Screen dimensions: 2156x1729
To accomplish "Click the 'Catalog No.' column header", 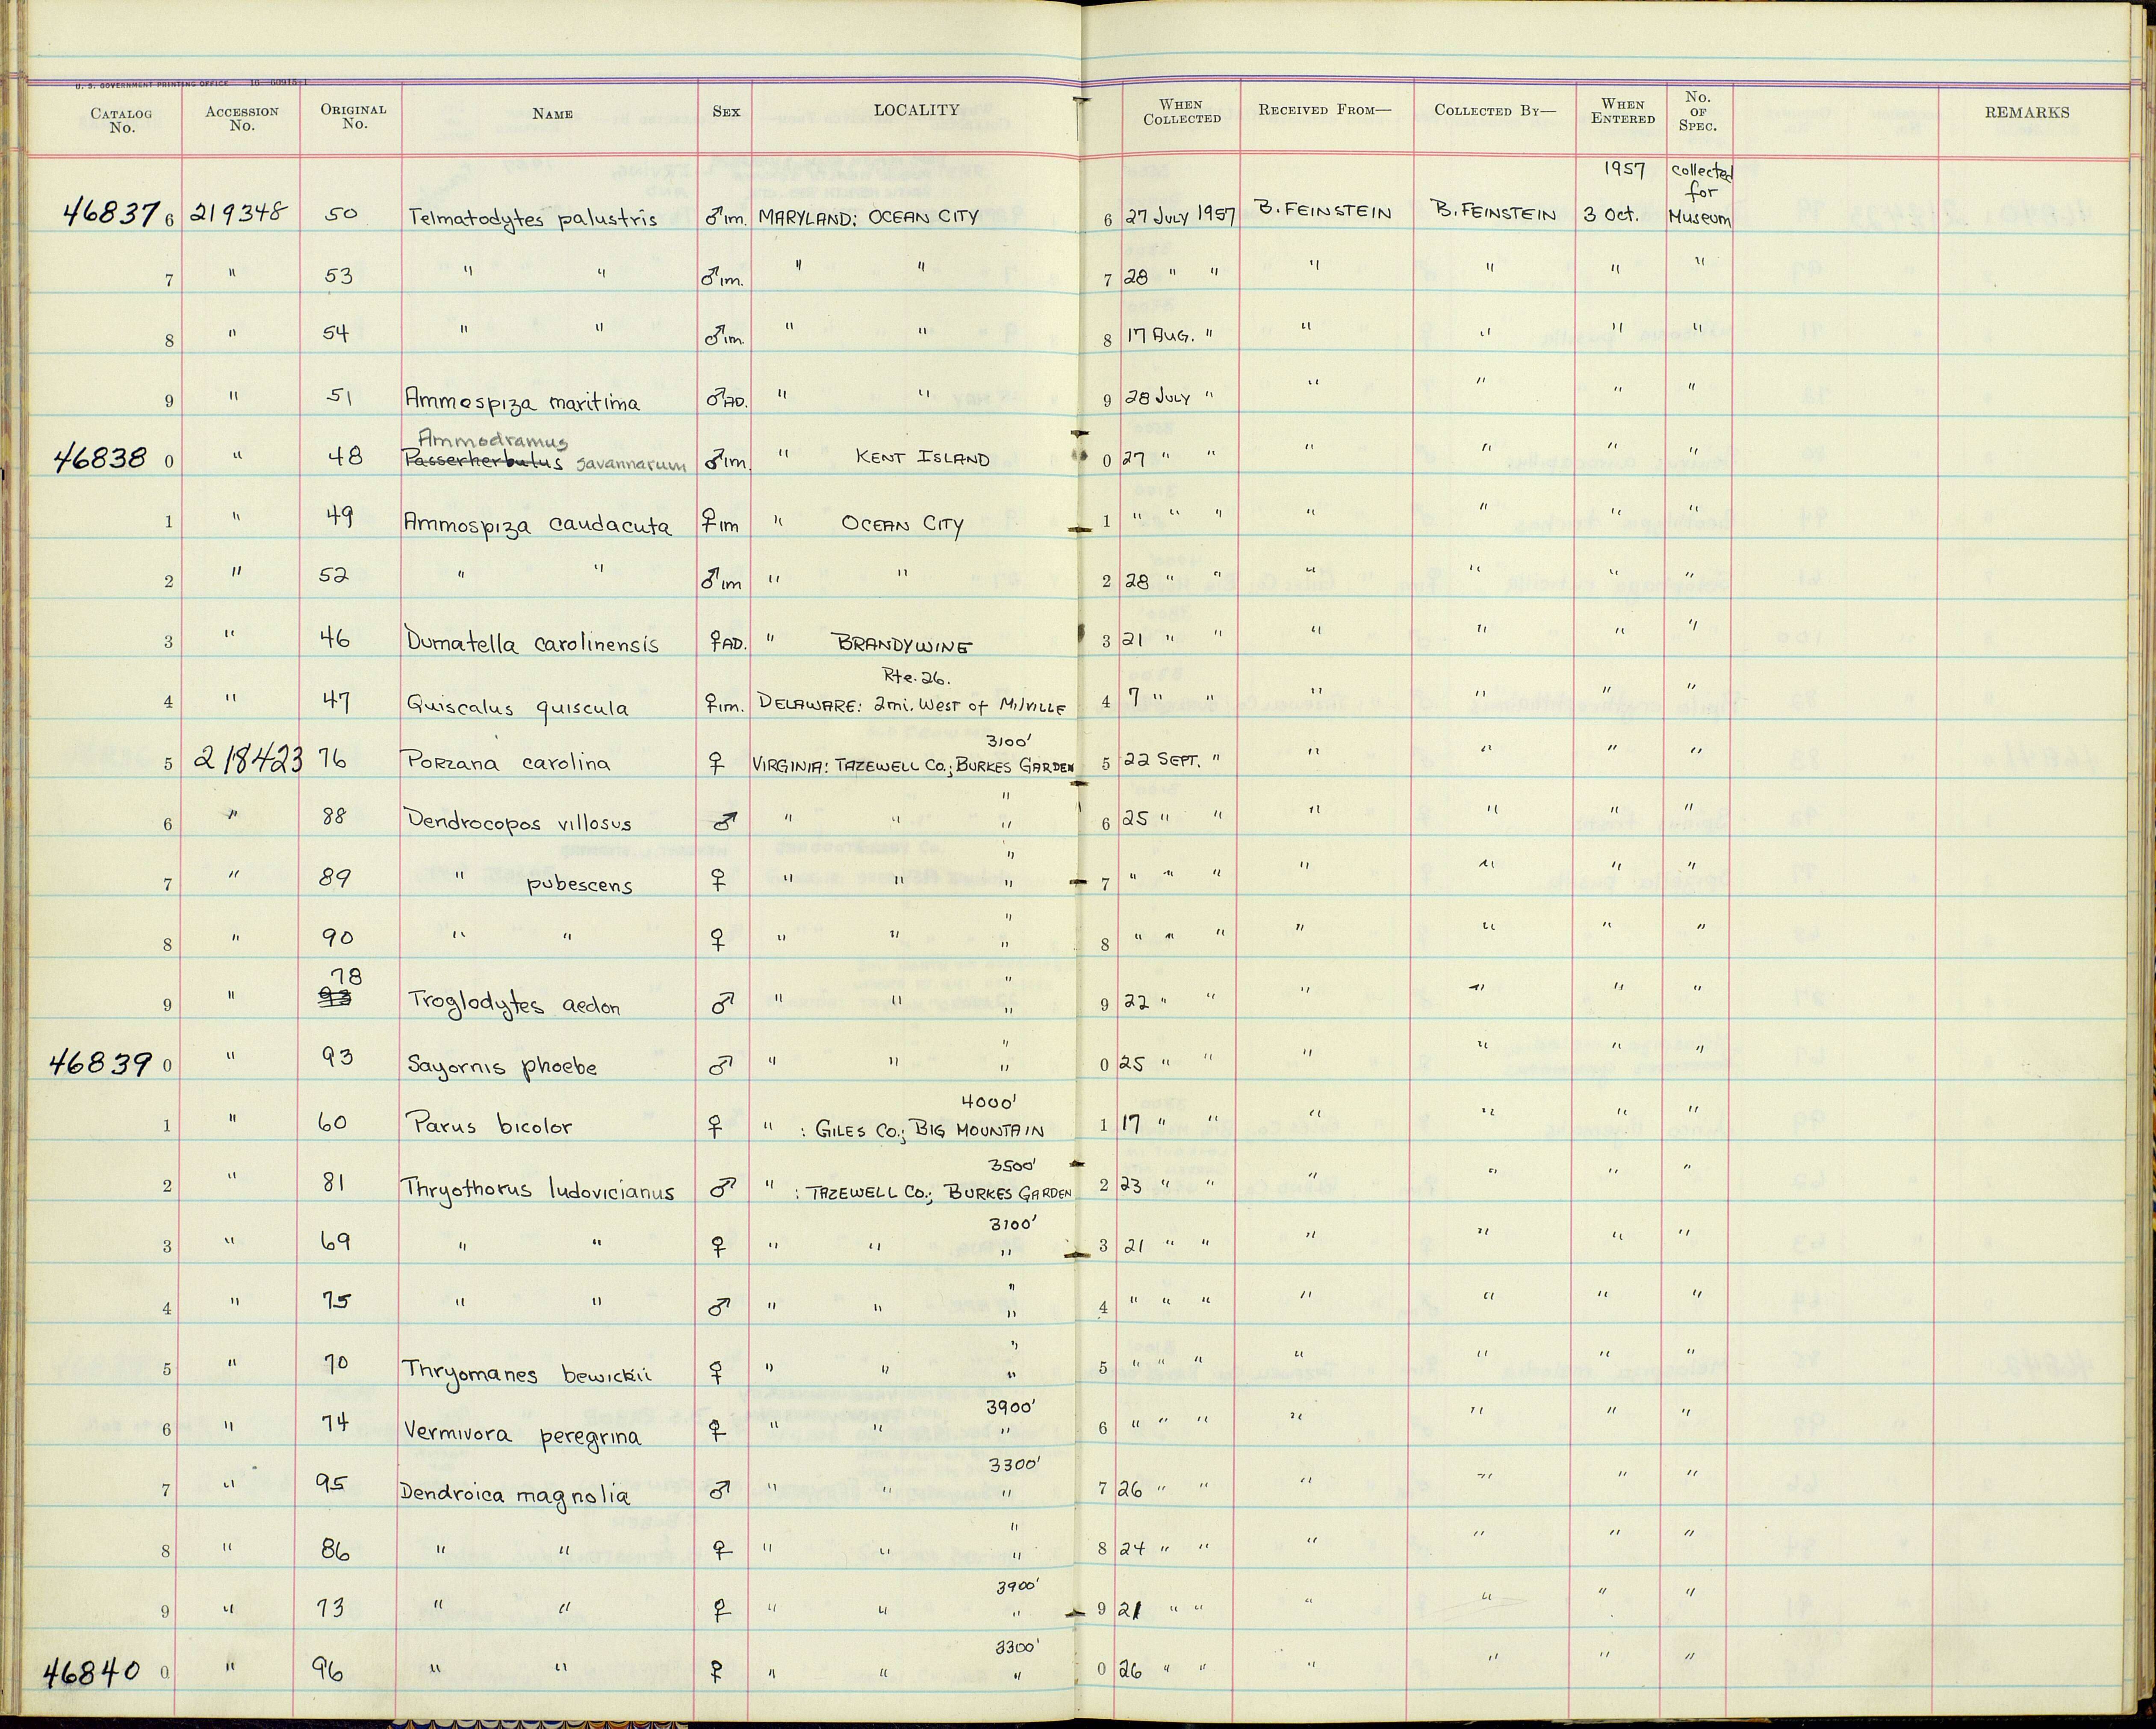I will click(x=121, y=120).
